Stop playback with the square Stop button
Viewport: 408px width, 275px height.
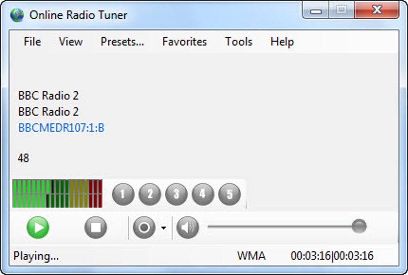96,227
